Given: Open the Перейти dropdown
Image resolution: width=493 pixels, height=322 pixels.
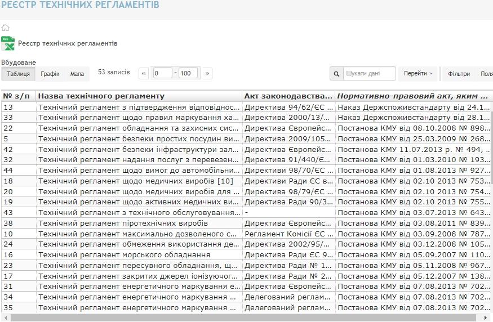Looking at the screenshot, I should (x=419, y=73).
